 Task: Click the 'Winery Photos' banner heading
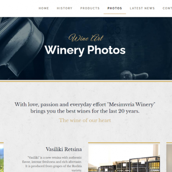[x=85, y=50]
